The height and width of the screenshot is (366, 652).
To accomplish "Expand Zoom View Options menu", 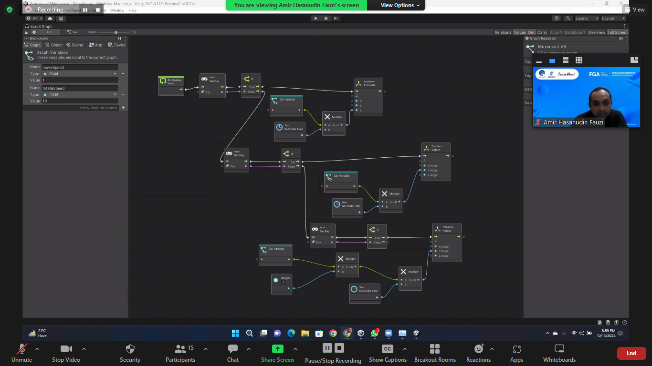I will [400, 5].
